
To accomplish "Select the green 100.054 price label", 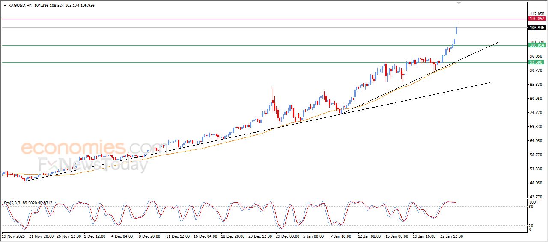I will (x=537, y=45).
